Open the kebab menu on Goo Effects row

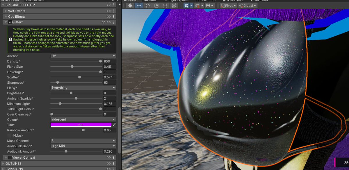click(114, 17)
